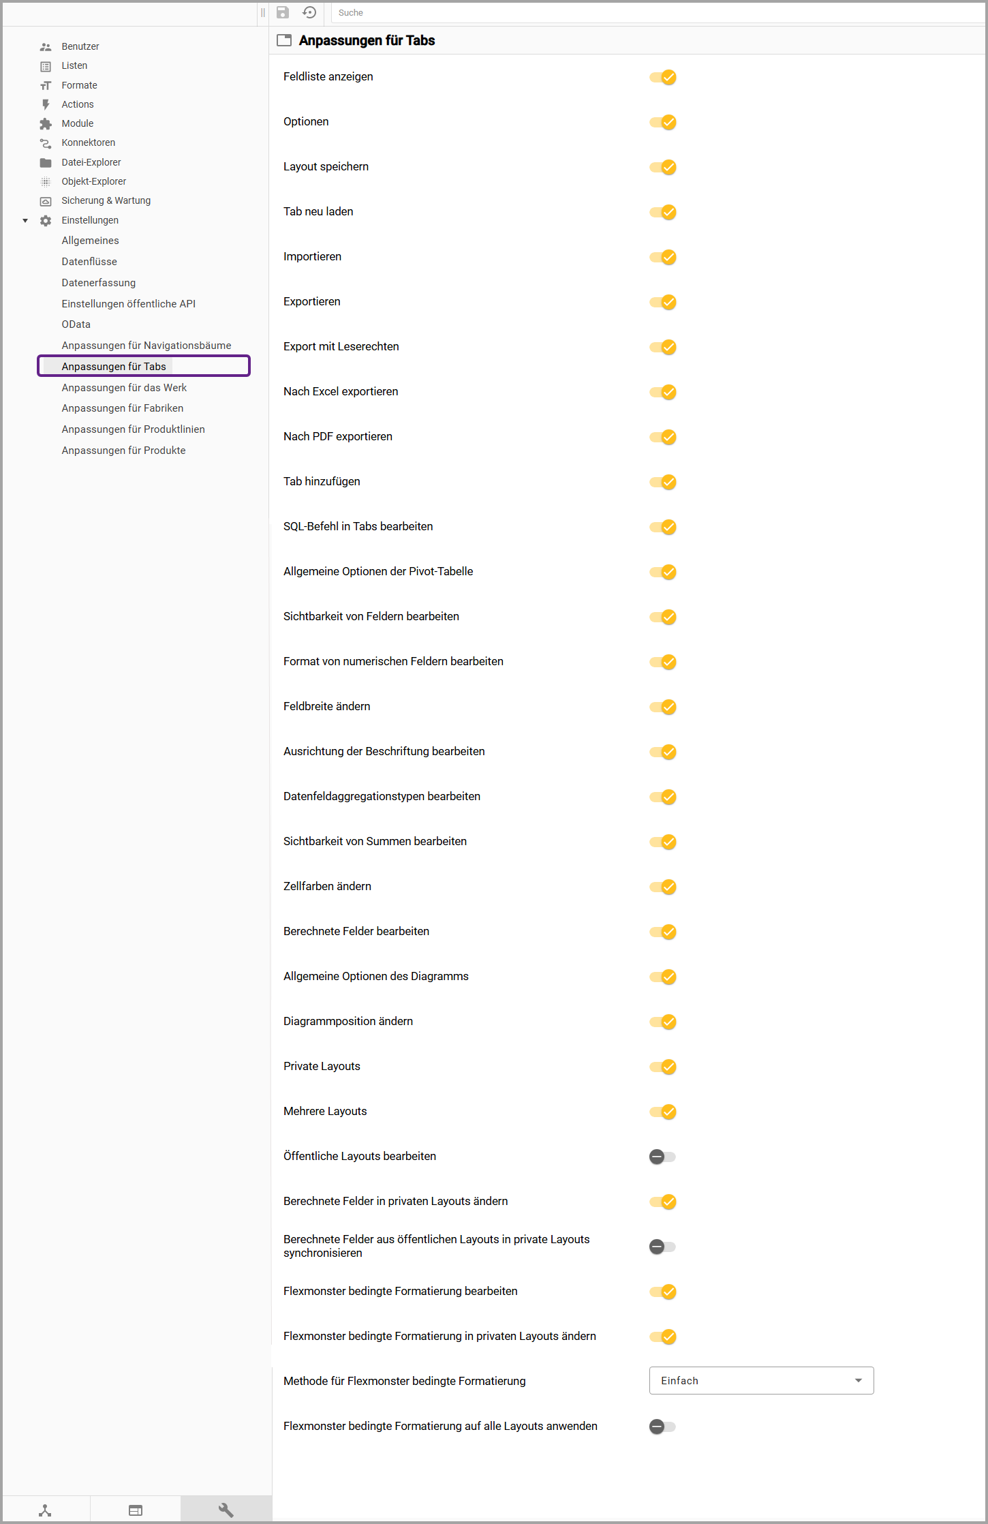Click the network tree icon at bottom
This screenshot has height=1524, width=988.
coord(45,1510)
